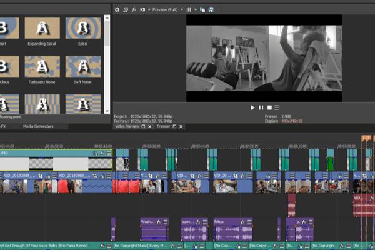Select the fokus audio waveform
This screenshot has height=250, width=375.
(x=233, y=233)
